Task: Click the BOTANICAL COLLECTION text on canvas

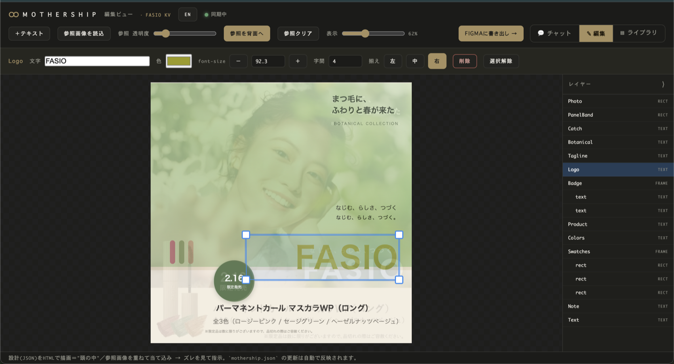Action: tap(366, 124)
